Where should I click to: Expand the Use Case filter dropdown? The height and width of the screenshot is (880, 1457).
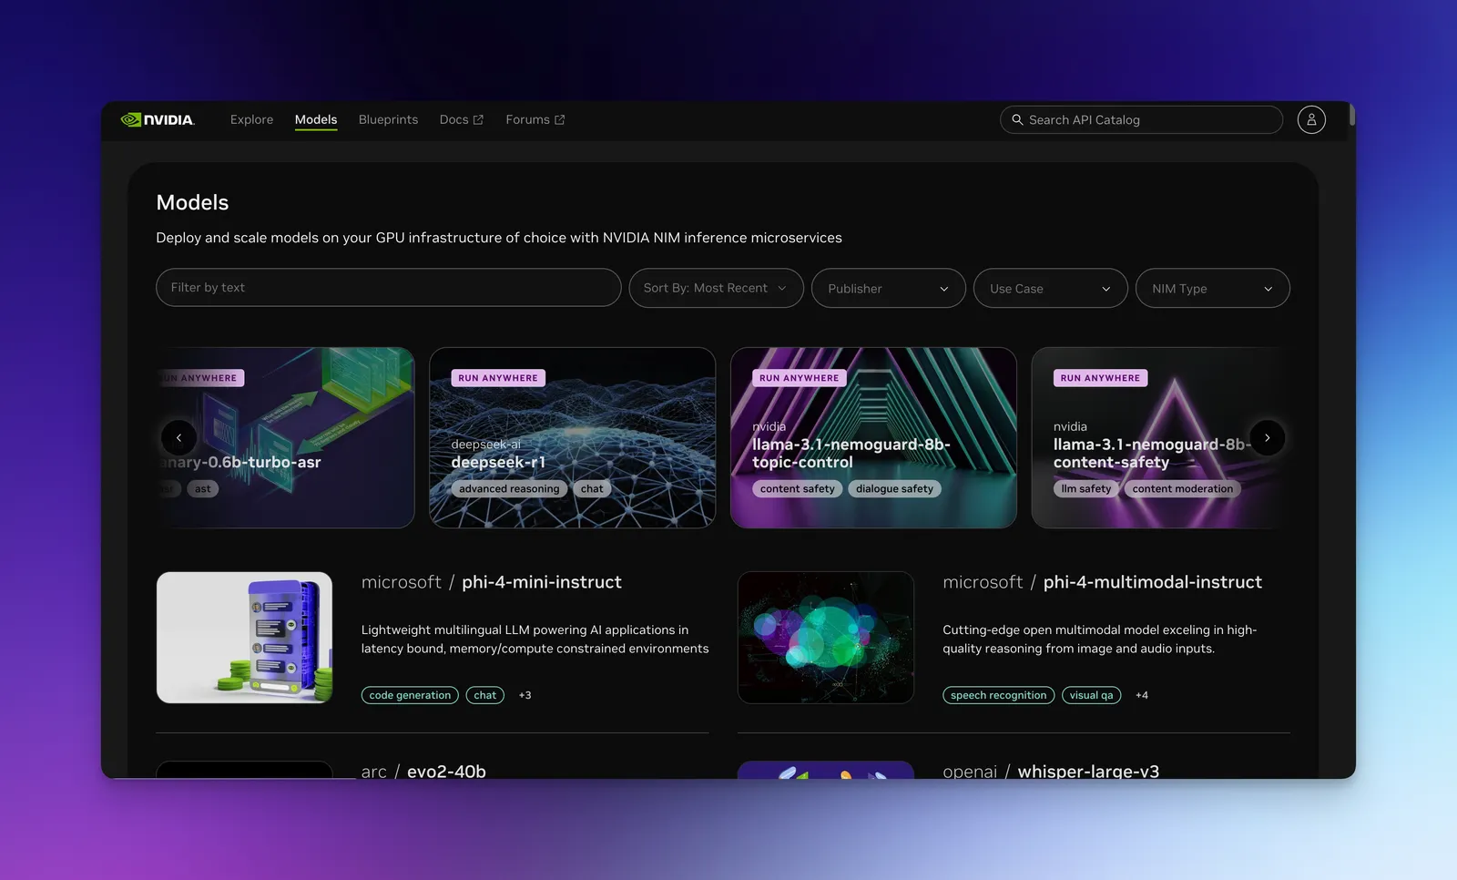1050,288
